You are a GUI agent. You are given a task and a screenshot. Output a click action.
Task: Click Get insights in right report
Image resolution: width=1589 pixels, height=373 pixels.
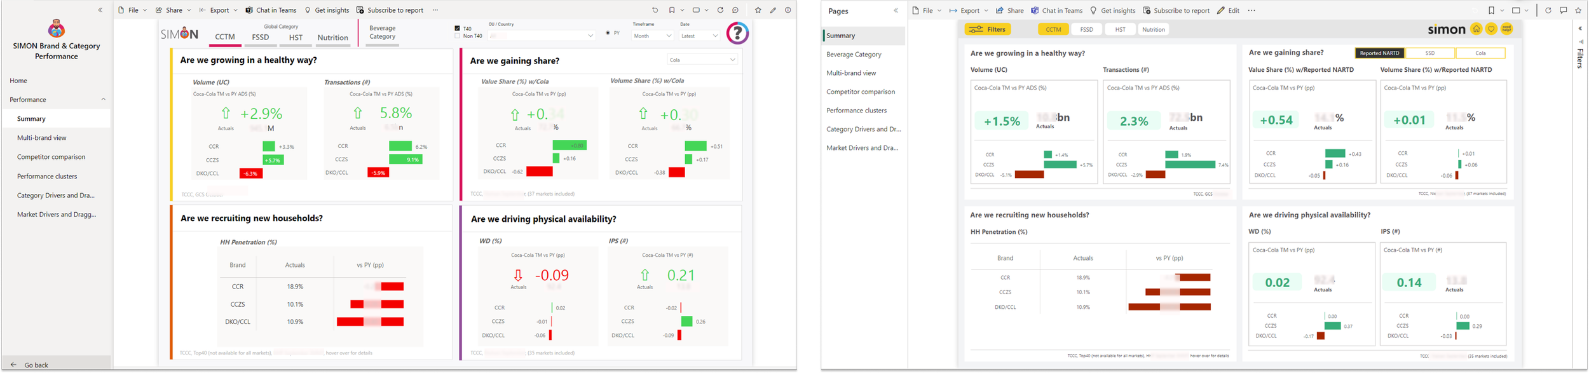(1112, 11)
